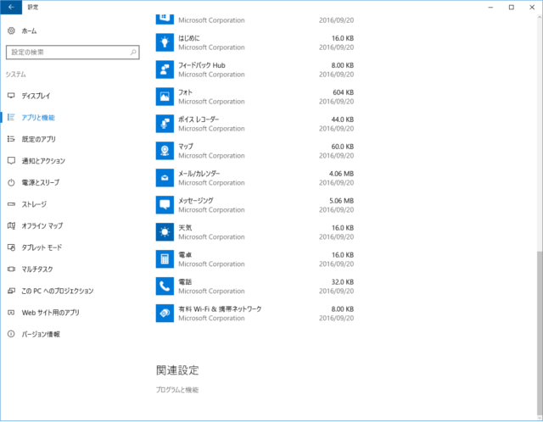The height and width of the screenshot is (422, 543).
Task: Click the バージョン情報 info icon
Action: 11,334
